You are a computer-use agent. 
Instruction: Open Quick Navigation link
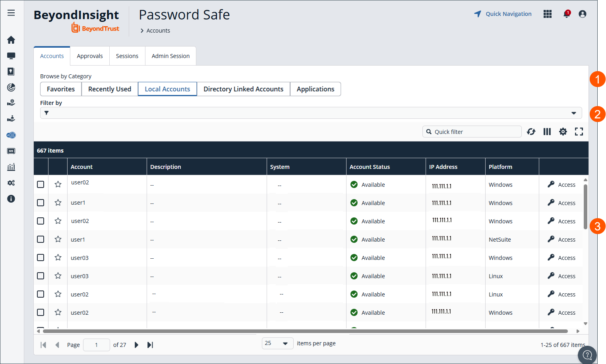click(509, 14)
